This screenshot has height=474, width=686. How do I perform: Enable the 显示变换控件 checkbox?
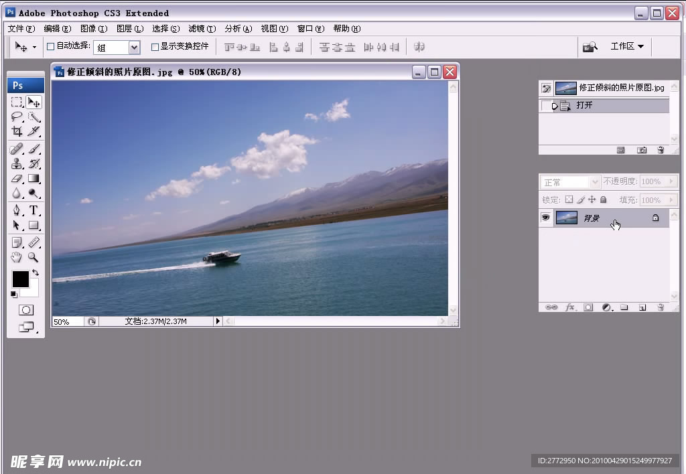[x=155, y=46]
